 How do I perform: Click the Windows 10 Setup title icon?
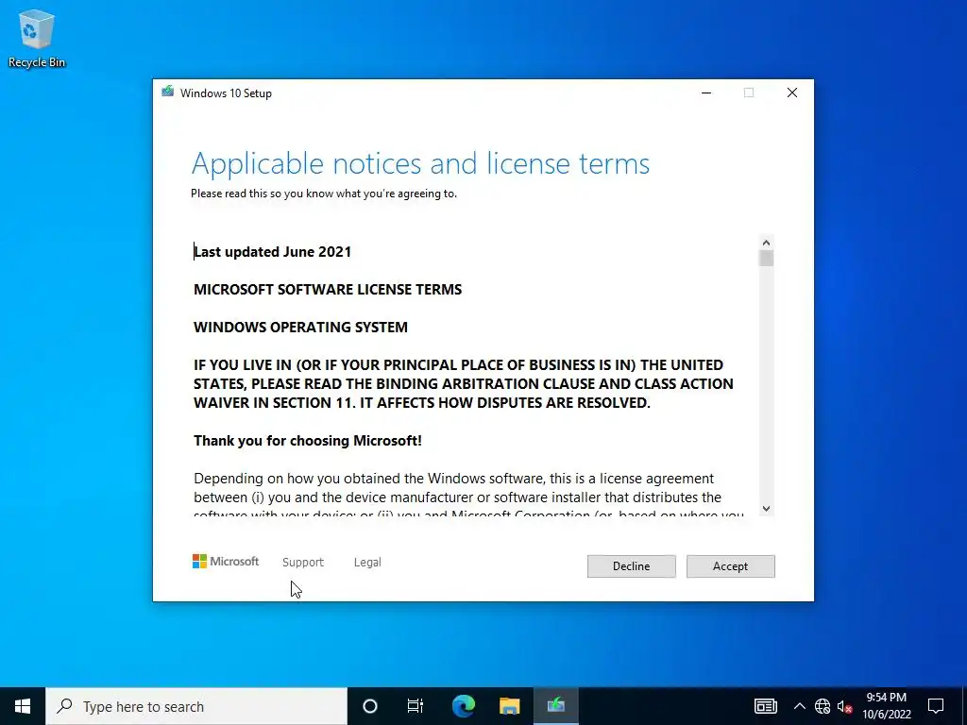coord(167,92)
